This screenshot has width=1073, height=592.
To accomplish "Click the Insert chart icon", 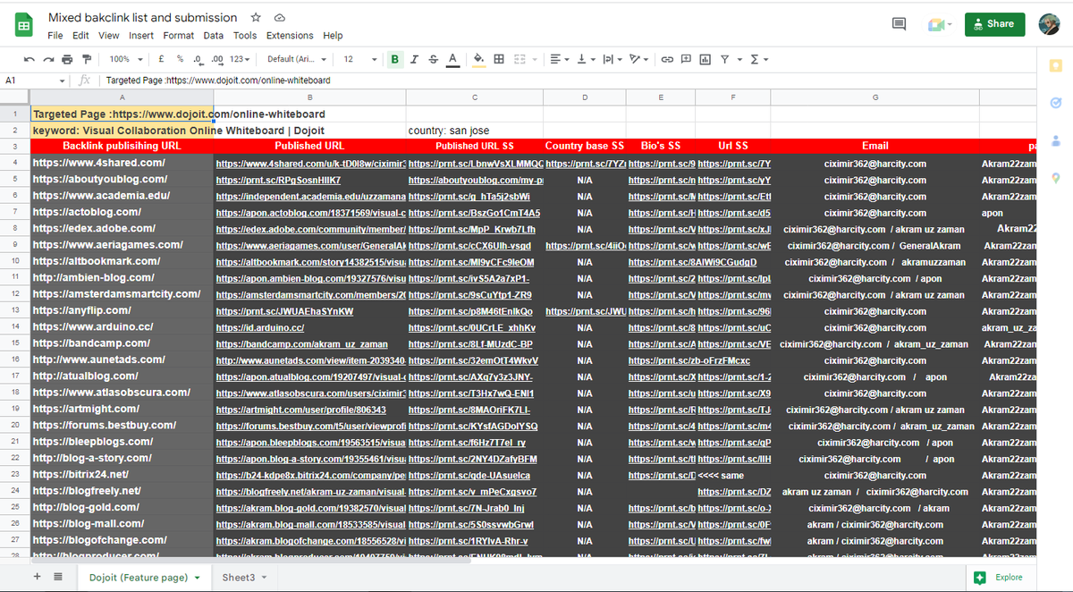I will coord(705,59).
